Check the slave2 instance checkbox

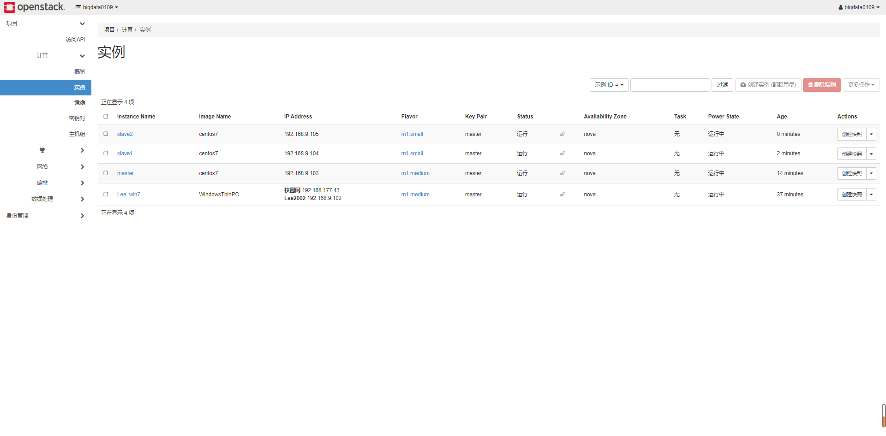[x=106, y=134]
